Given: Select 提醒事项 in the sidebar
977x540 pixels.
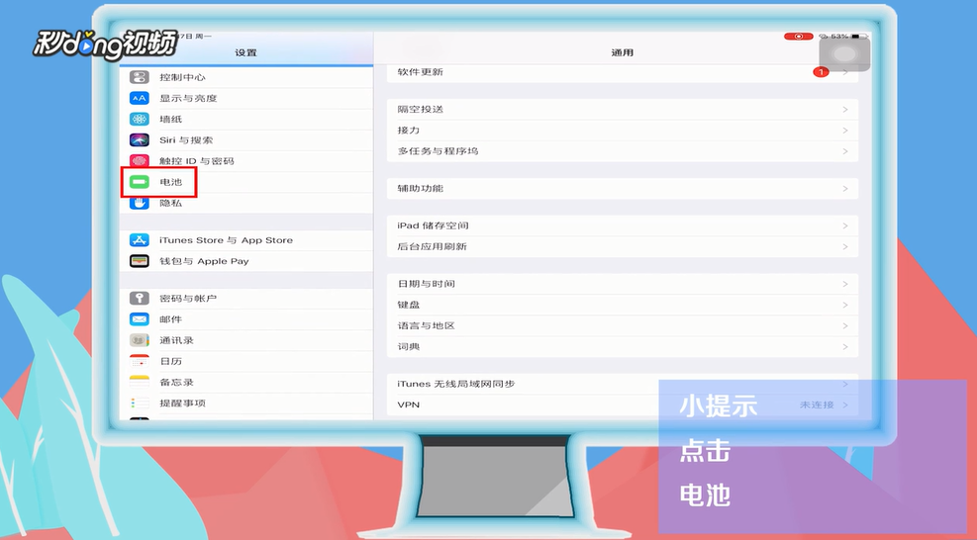Looking at the screenshot, I should [x=246, y=403].
